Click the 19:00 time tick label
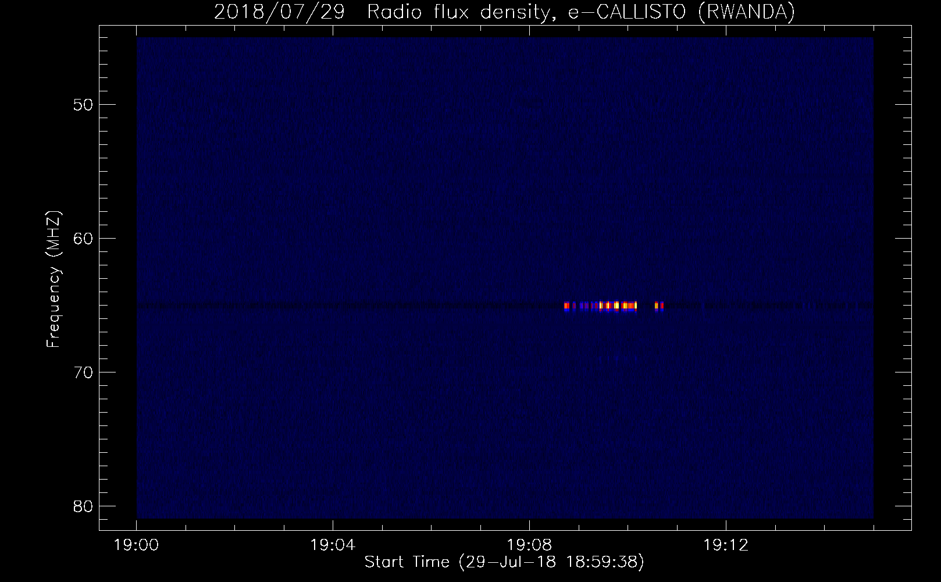Viewport: 941px width, 582px height. coord(136,545)
